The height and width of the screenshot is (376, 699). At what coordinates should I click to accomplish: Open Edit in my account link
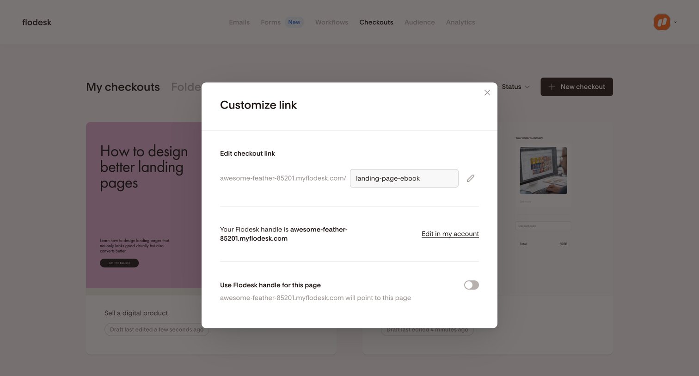450,234
